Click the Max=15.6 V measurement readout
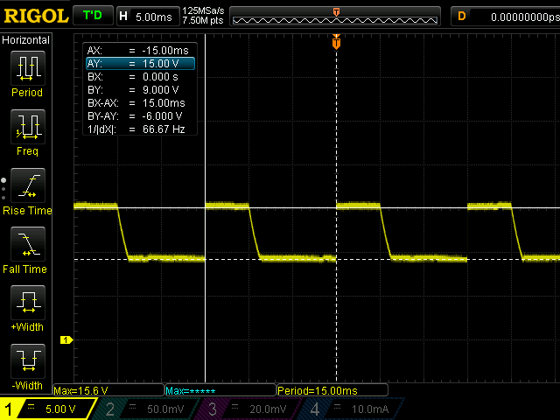Viewport: 560px width, 420px height. point(108,390)
